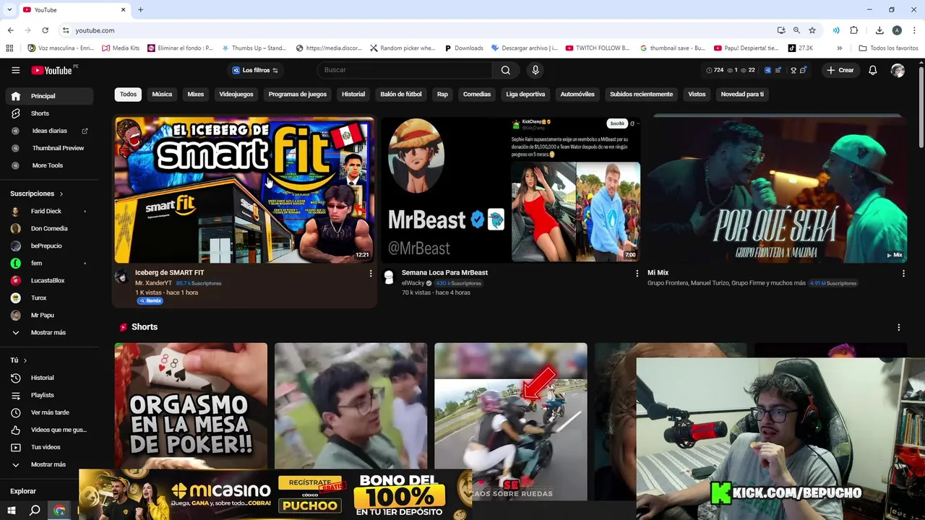Select the Videojuegos filter chip
Viewport: 925px width, 520px height.
[236, 95]
